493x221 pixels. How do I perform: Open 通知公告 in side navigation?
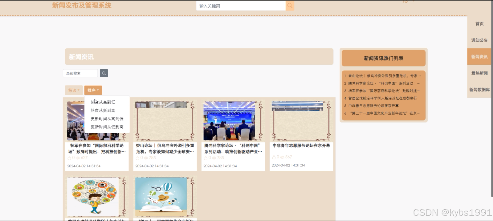479,40
